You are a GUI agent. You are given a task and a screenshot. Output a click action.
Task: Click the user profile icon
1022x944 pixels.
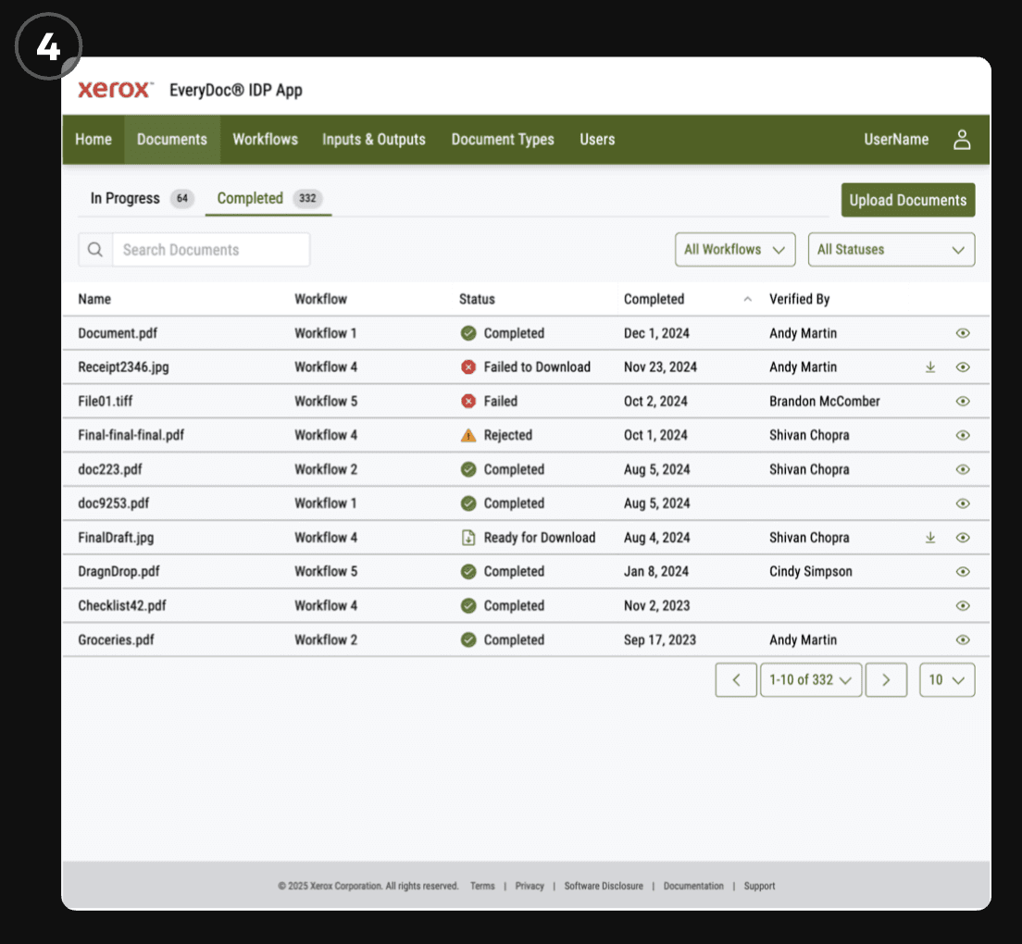(x=962, y=140)
